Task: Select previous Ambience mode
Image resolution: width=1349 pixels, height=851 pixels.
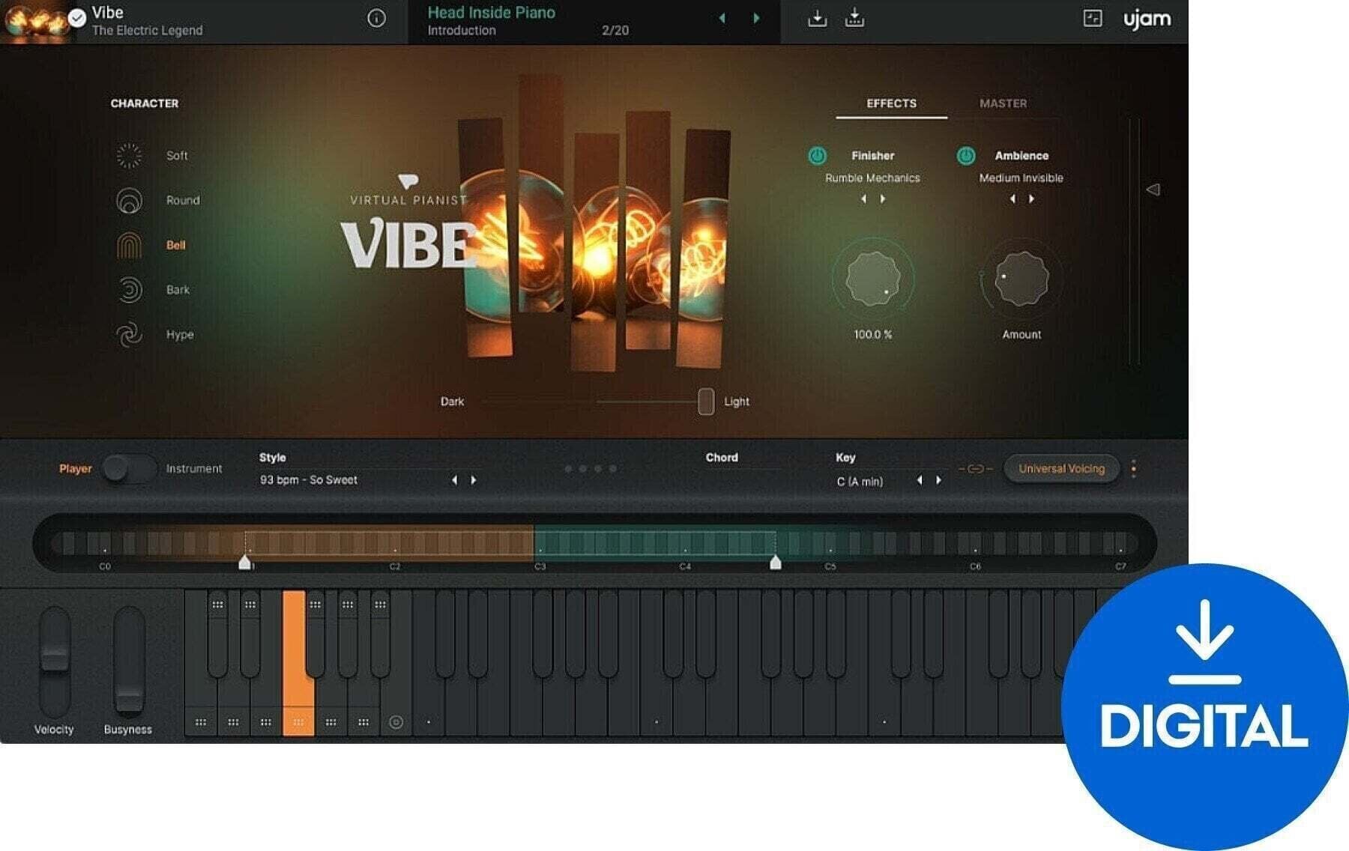Action: [x=1012, y=199]
